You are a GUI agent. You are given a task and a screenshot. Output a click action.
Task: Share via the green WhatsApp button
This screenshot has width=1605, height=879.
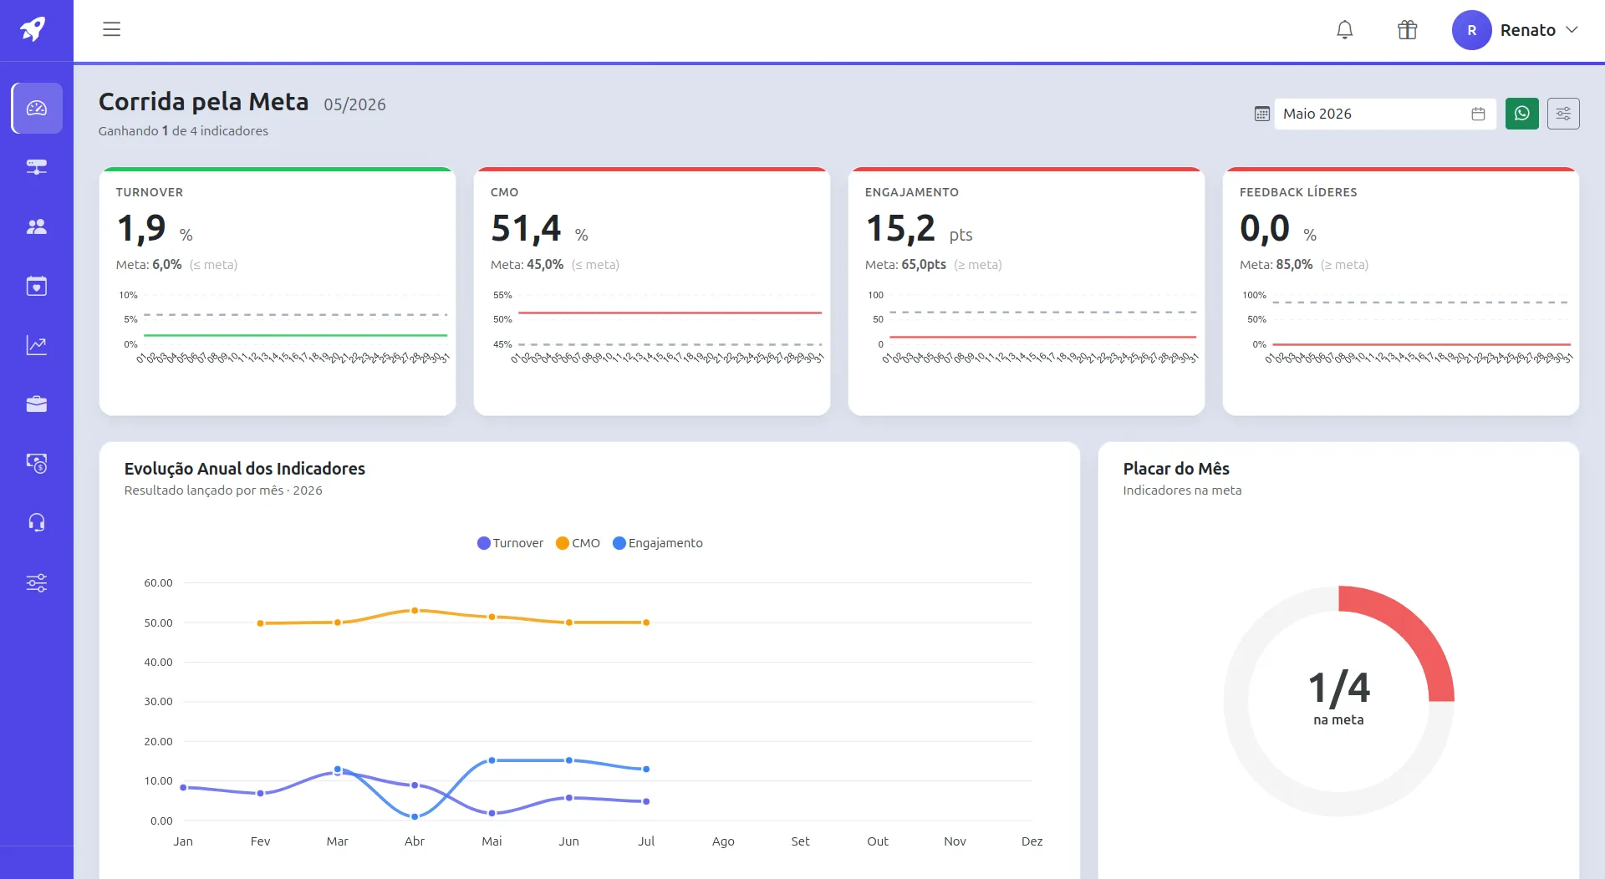(x=1521, y=114)
